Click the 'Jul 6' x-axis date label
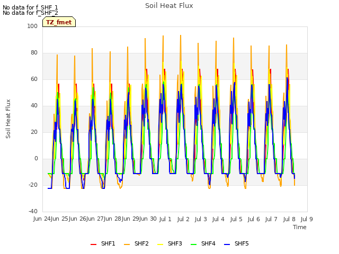Image resolution: width=339 pixels, height=254 pixels. (254, 219)
